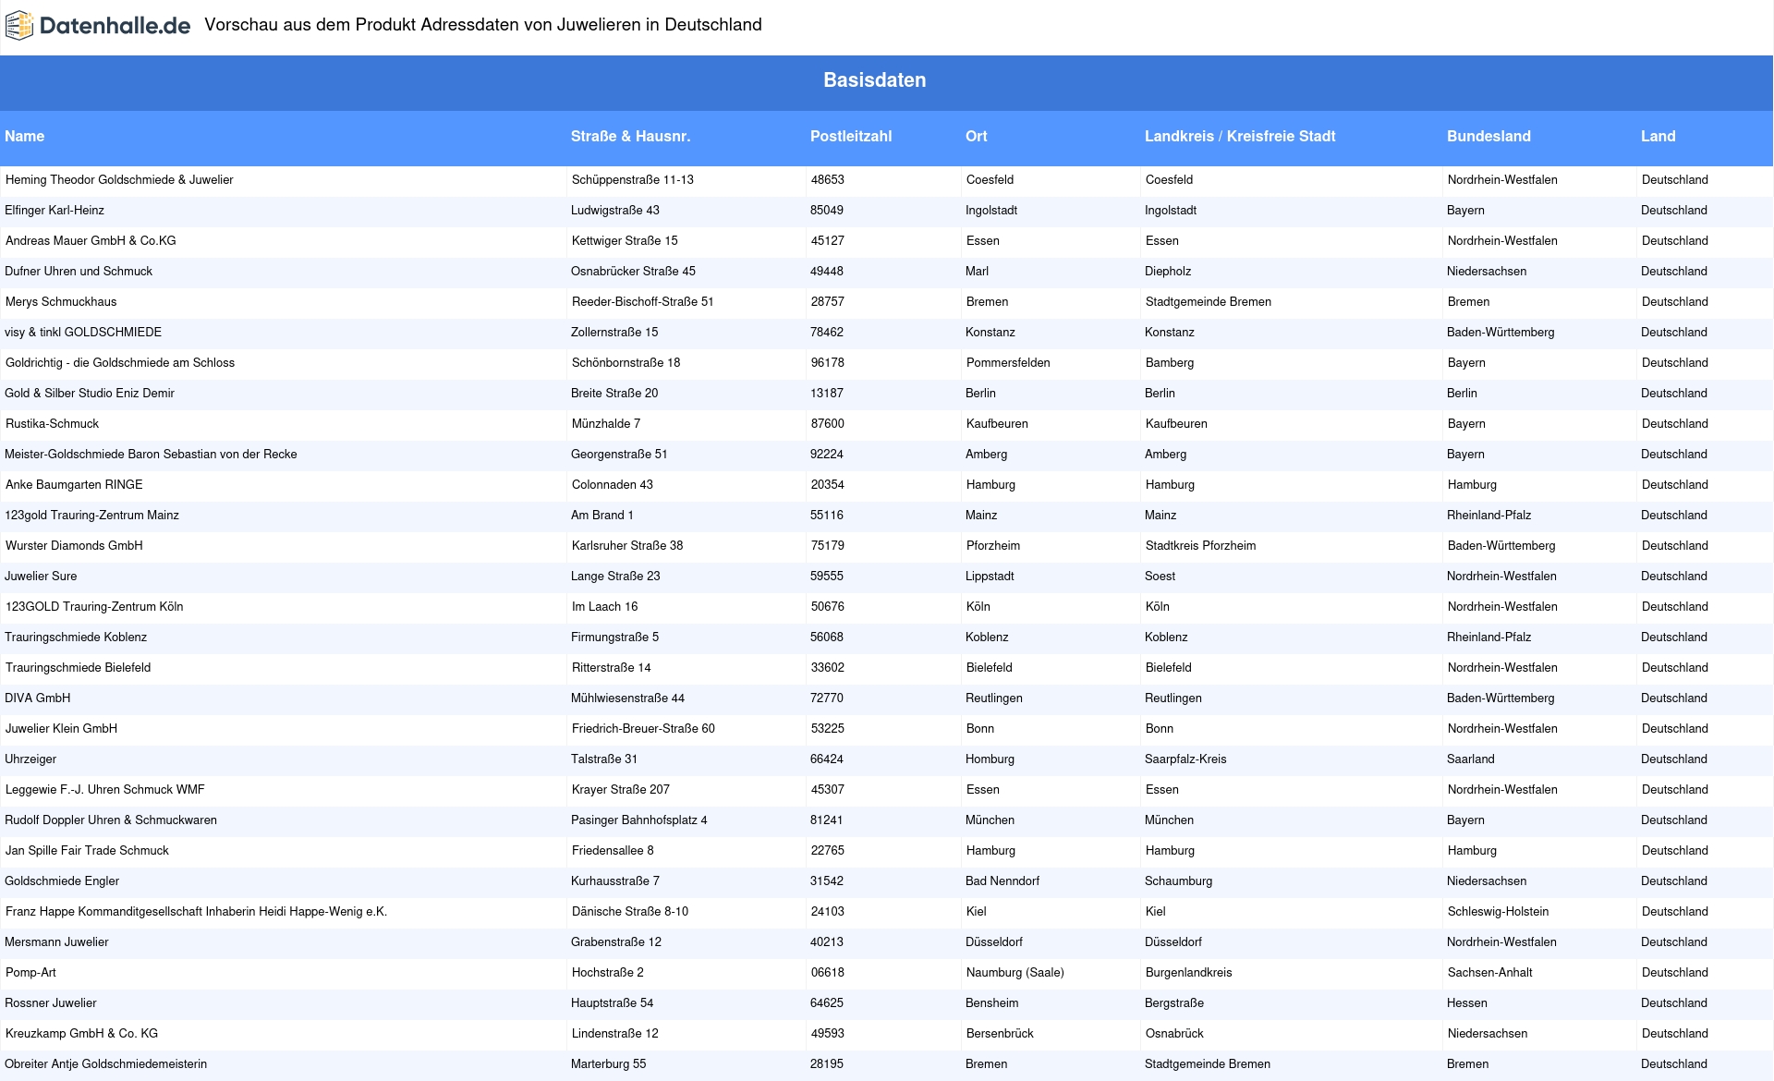Click the Datenhalle.de logo icon

pyautogui.click(x=19, y=26)
